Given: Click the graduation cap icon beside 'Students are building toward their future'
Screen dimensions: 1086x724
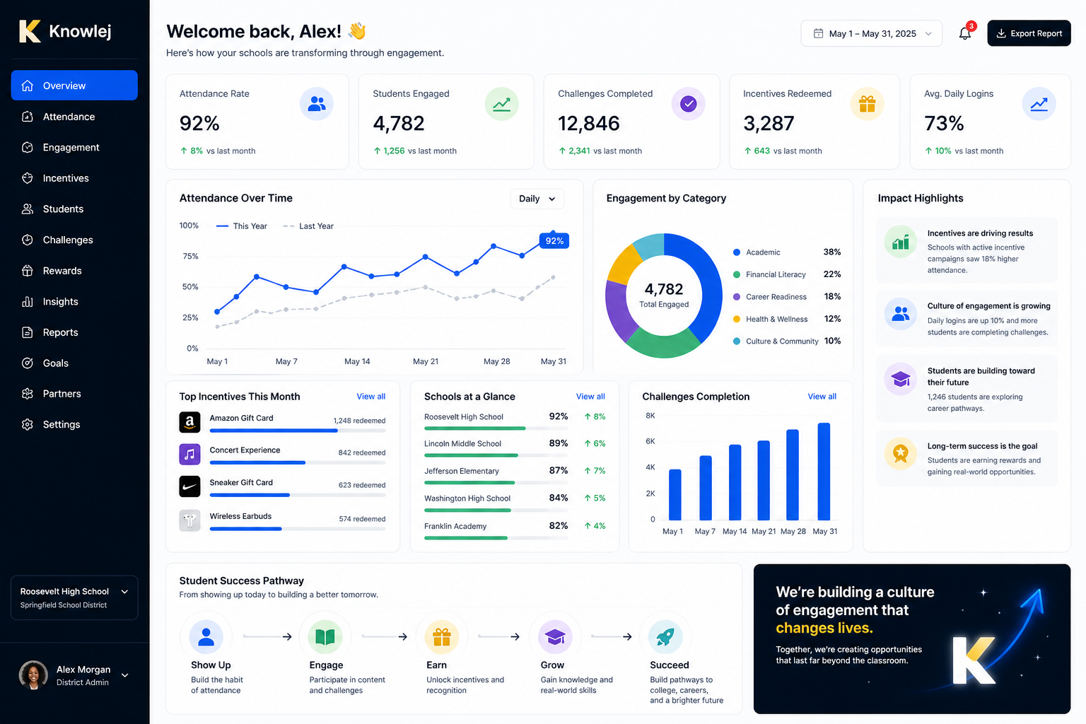Looking at the screenshot, I should click(x=901, y=379).
